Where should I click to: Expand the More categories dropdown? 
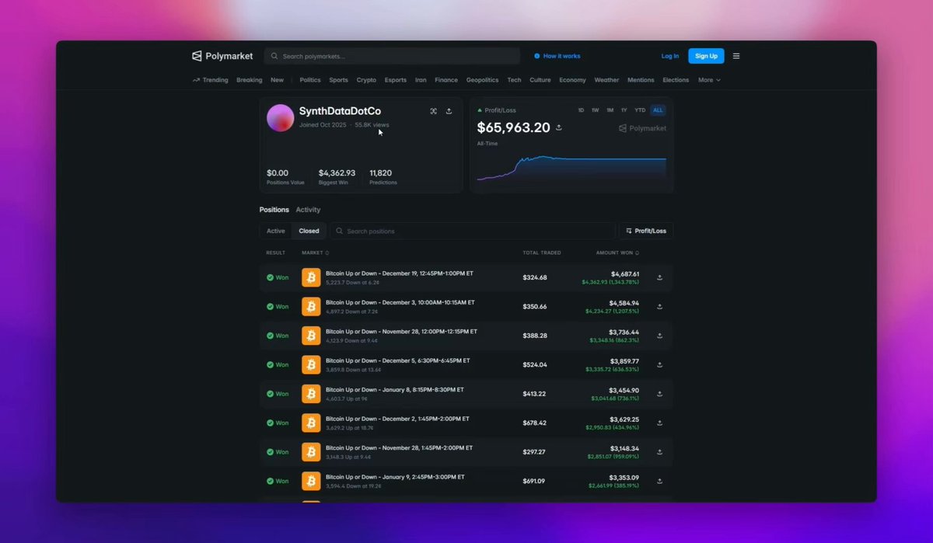point(709,80)
